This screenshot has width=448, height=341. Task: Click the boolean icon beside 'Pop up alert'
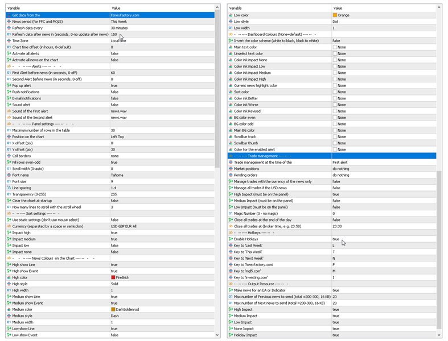[x=9, y=85]
